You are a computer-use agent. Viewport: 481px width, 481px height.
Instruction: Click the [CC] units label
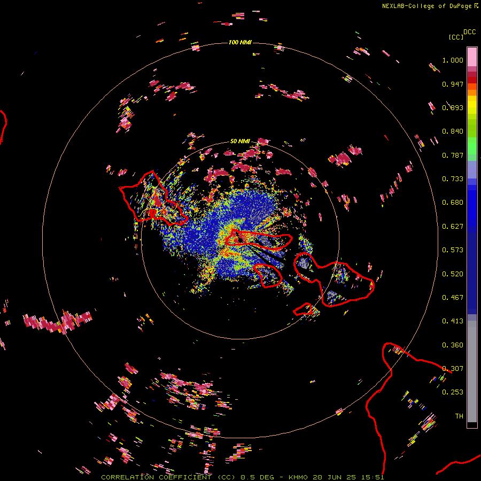(456, 37)
